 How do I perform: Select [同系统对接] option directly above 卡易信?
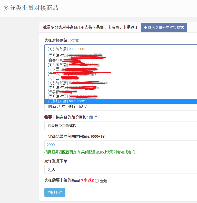[x=58, y=87]
